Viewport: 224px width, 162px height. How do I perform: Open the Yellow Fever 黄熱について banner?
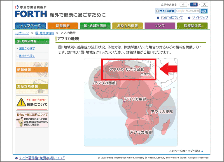click(32, 103)
